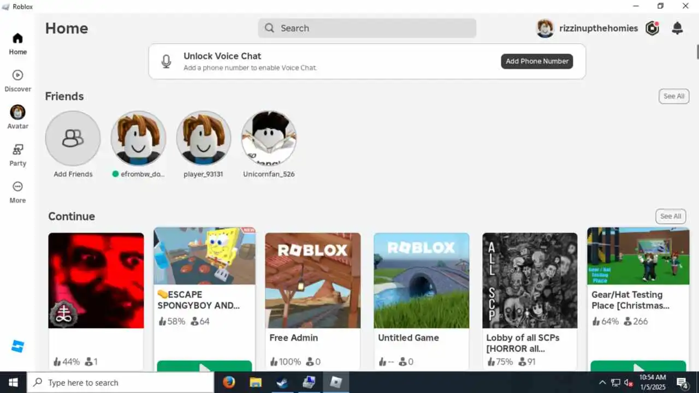Image resolution: width=699 pixels, height=393 pixels.
Task: Click the Free Admin title text
Action: tap(293, 338)
